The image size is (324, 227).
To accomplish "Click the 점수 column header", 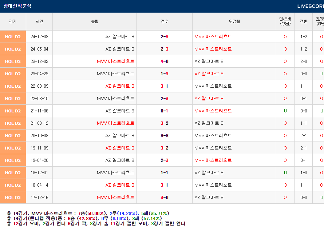I will tap(165, 21).
